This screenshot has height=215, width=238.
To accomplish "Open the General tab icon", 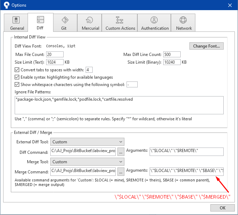I will (16, 20).
